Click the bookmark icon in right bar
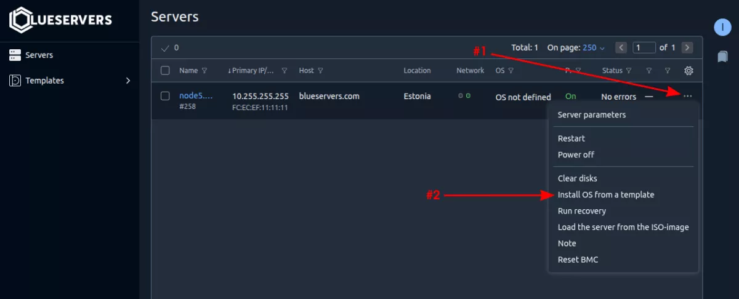The height and width of the screenshot is (299, 739). 722,57
